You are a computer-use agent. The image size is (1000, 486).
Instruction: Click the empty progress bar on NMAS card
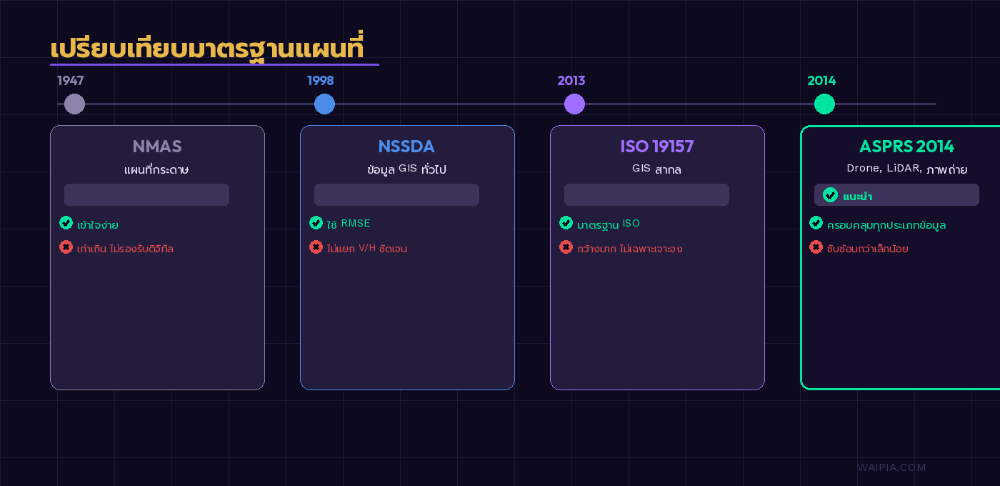point(146,194)
